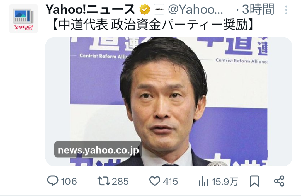Screen dimensions: 301x196
Task: Click the 15.9万 views count
Action: (x=225, y=182)
